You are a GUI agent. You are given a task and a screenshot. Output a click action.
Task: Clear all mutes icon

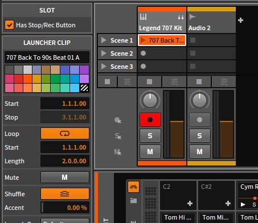(x=118, y=152)
